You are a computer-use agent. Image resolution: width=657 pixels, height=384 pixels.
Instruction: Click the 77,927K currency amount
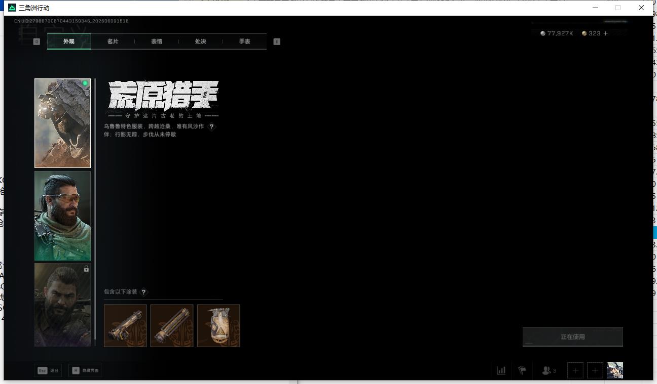coord(560,33)
